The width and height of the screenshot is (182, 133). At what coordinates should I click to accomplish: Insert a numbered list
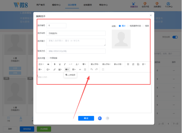(x=133, y=64)
